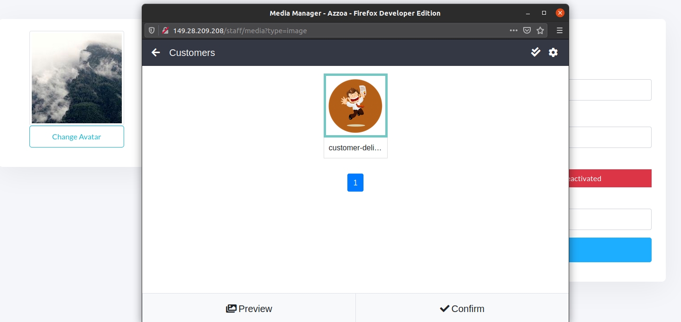Screen dimensions: 681x322
Task: Click the misty mountain avatar image
Action: (77, 78)
